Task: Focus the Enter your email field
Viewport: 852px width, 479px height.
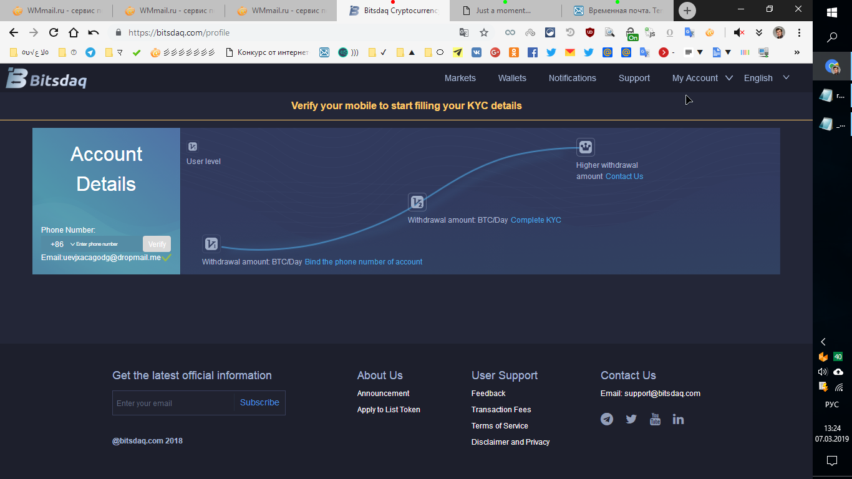Action: click(x=173, y=403)
